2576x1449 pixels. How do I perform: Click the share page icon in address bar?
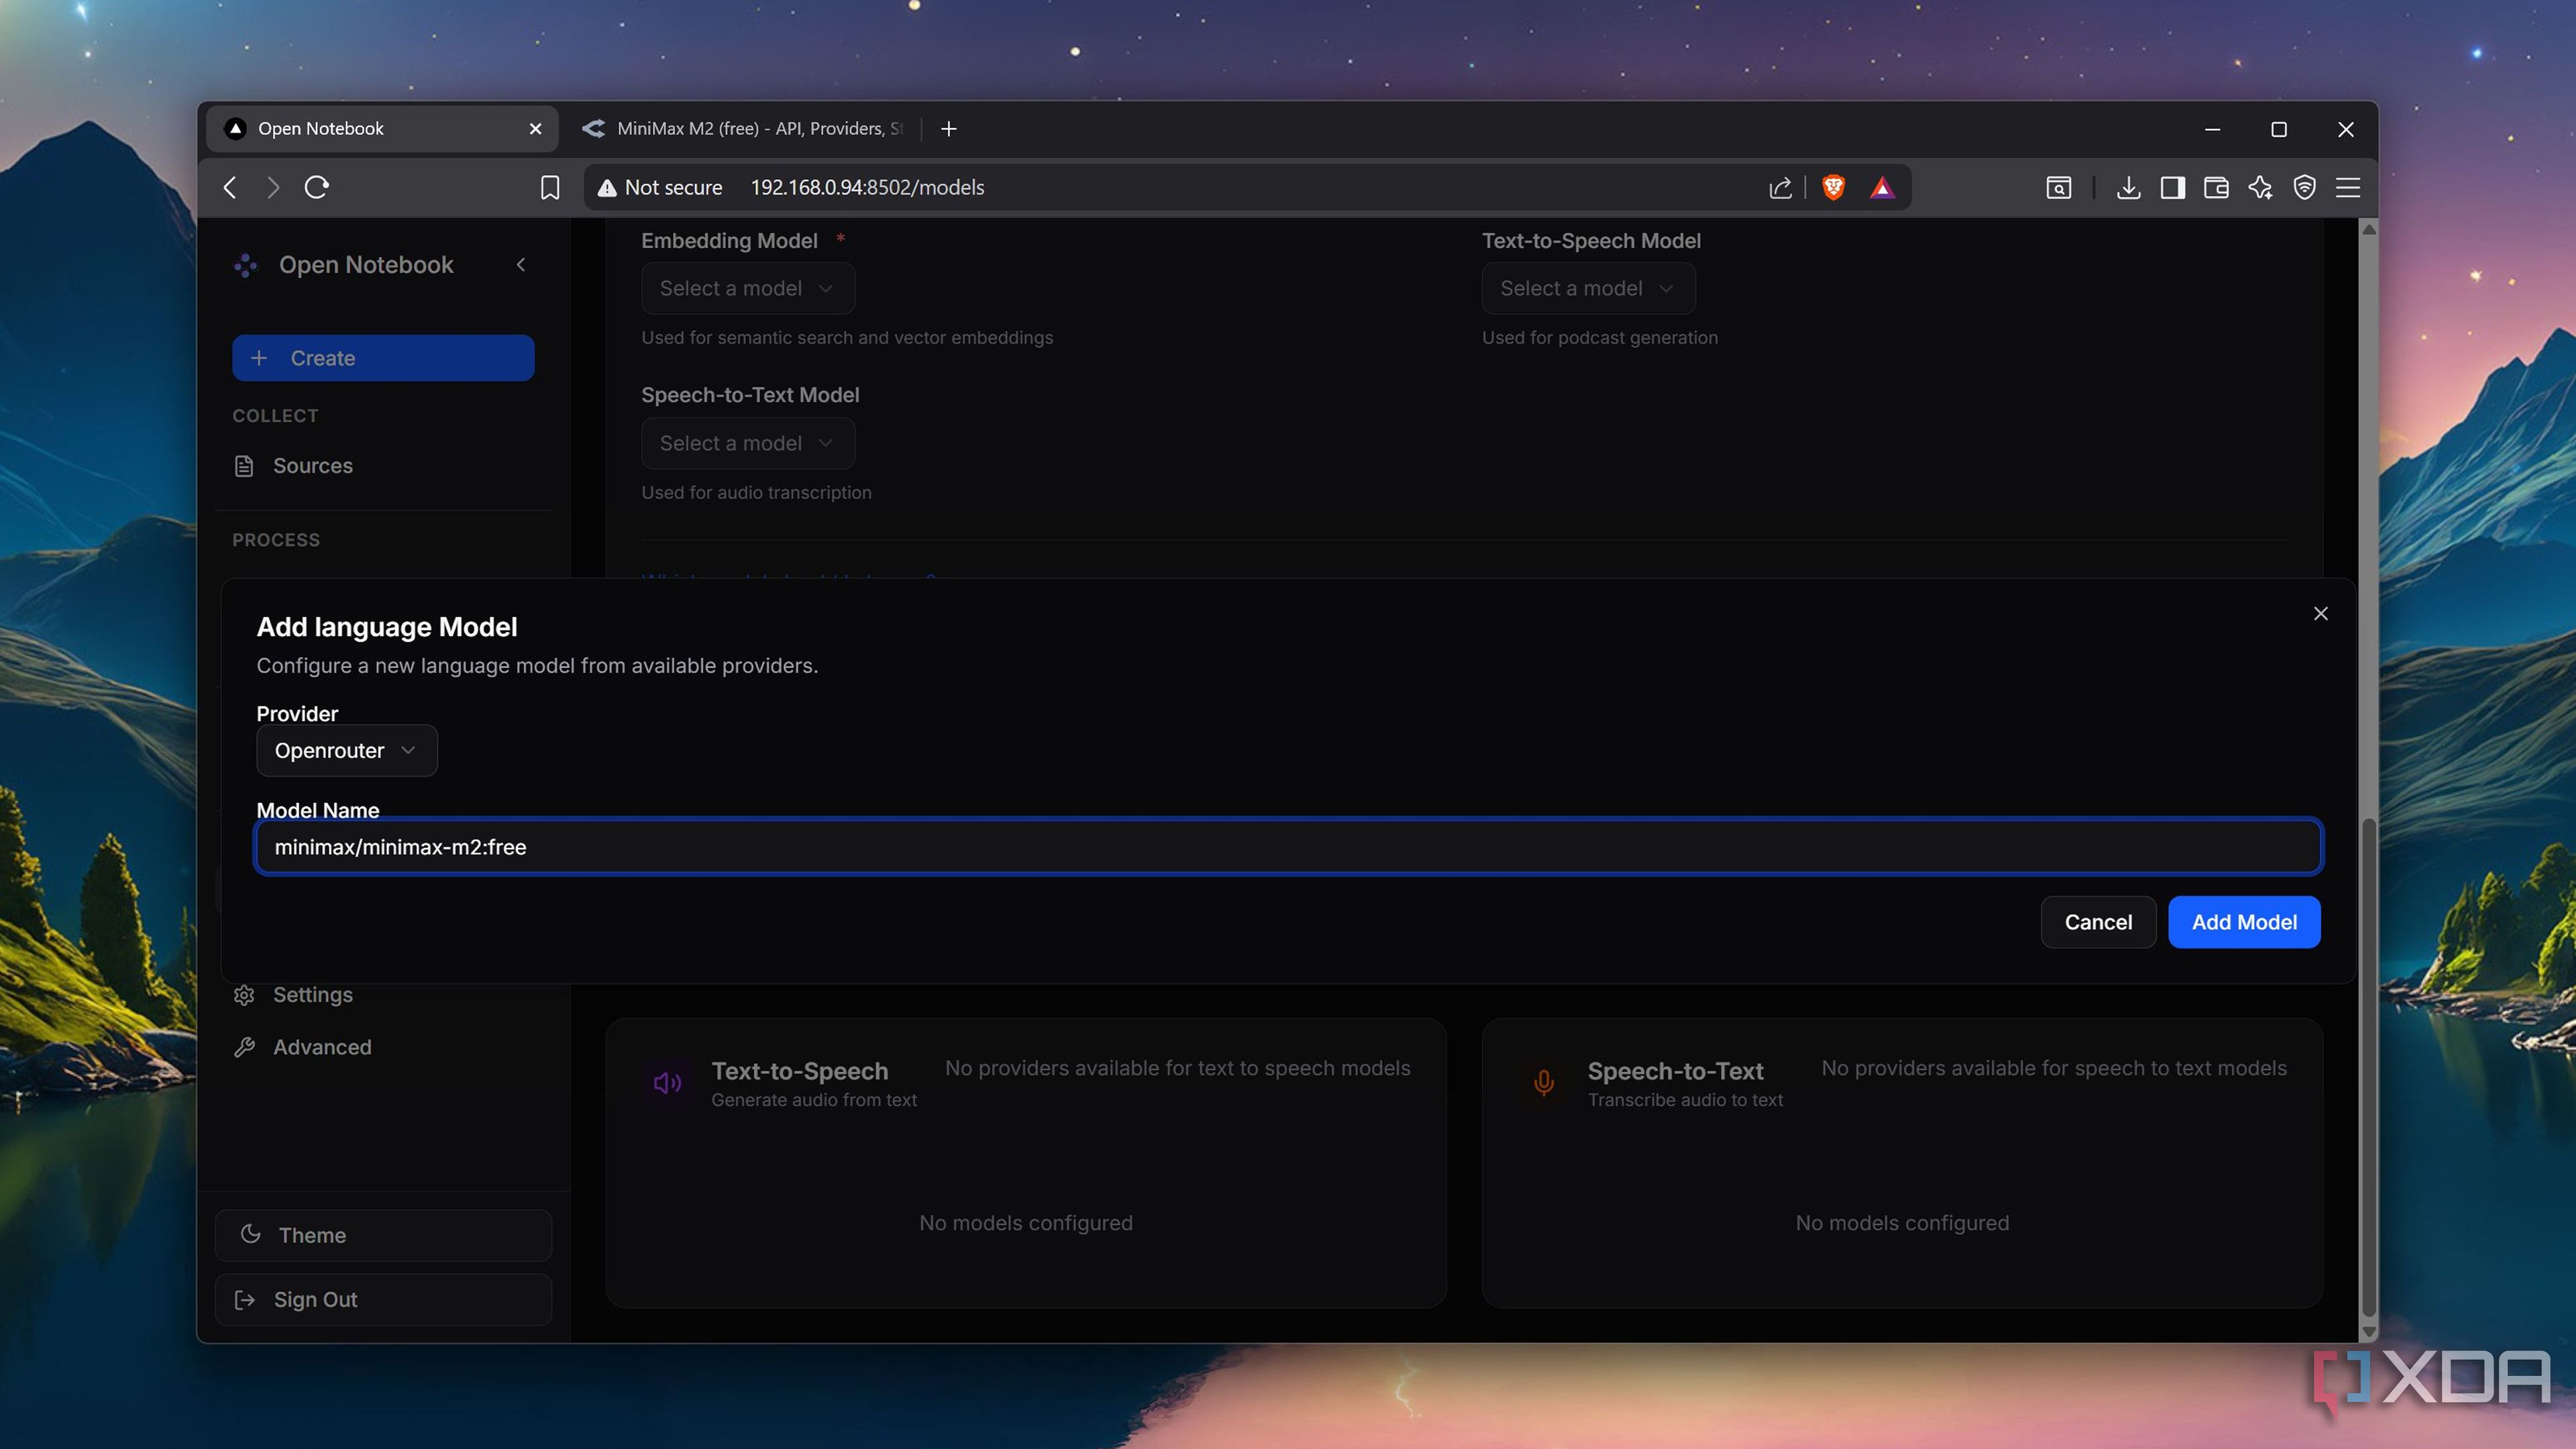tap(1780, 187)
